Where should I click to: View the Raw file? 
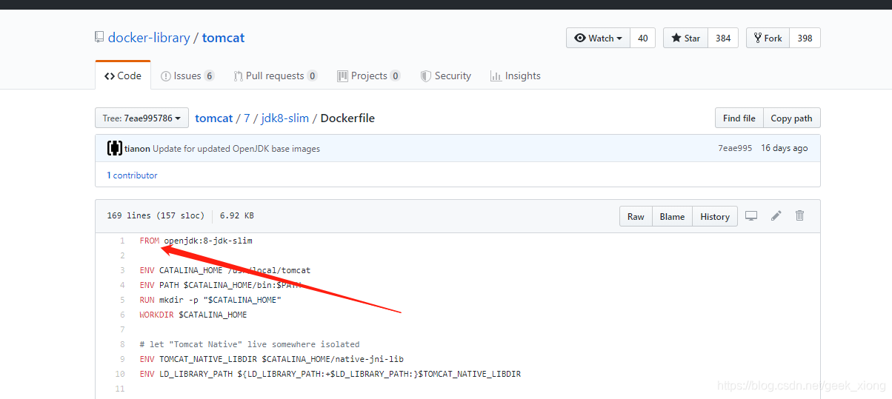click(636, 216)
